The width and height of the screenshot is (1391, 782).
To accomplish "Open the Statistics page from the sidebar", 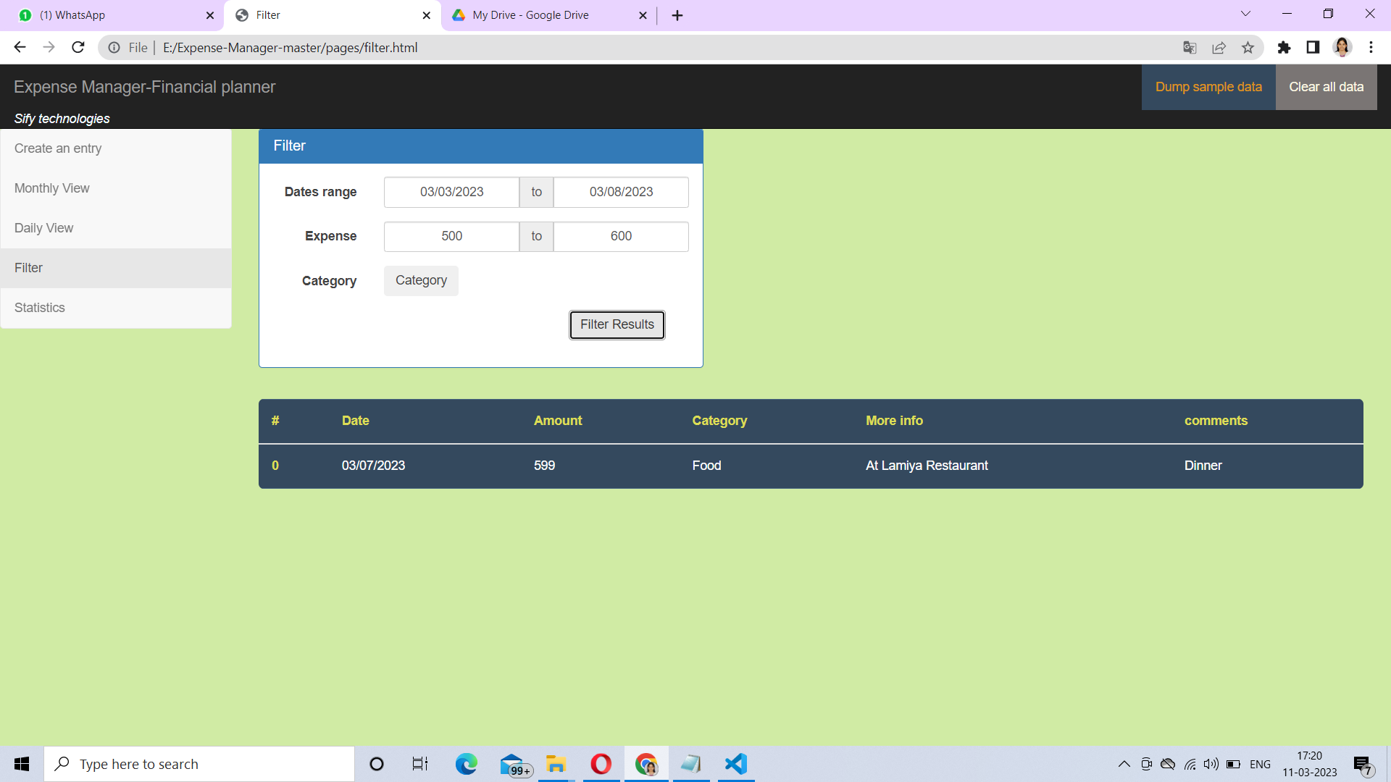I will [39, 307].
